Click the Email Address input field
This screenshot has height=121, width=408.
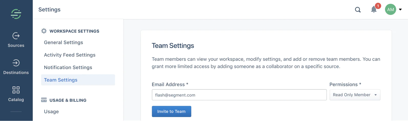[x=239, y=95]
